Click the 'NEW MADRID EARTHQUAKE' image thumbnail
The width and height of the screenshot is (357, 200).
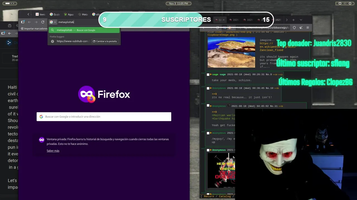click(221, 171)
